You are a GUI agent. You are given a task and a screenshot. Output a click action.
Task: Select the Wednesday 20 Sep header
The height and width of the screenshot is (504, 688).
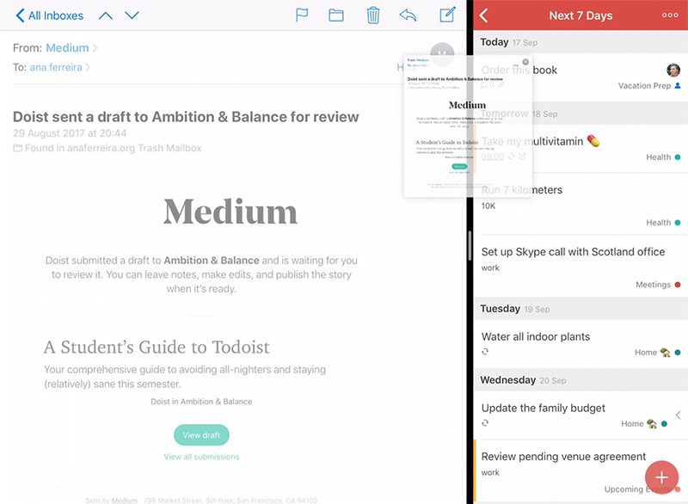click(x=580, y=380)
